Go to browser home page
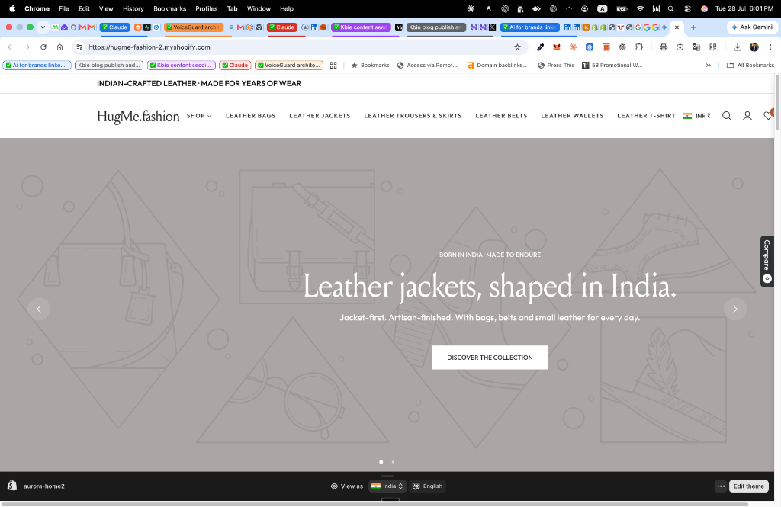Screen dimensions: 781x507 59,47
